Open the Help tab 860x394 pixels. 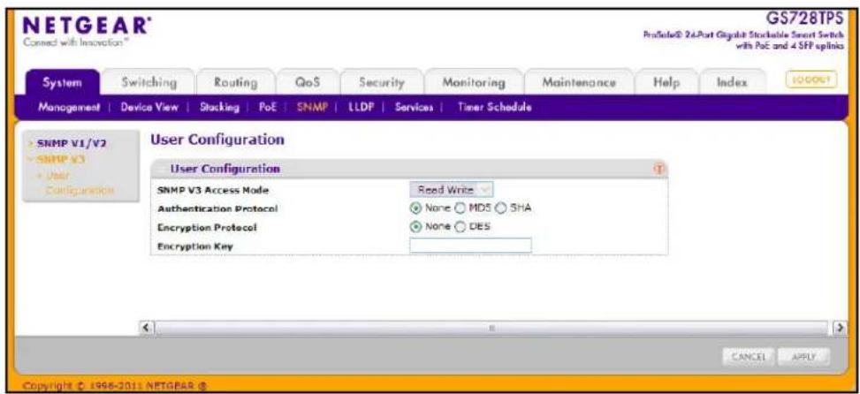(x=666, y=83)
